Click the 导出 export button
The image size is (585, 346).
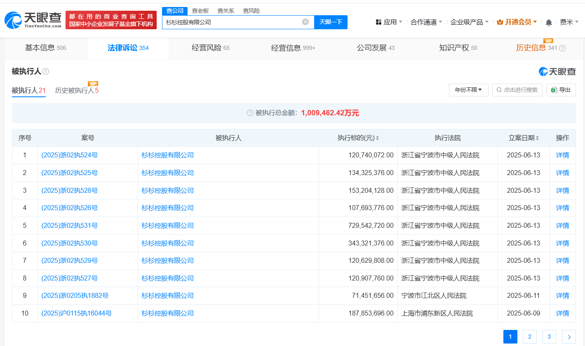pos(561,90)
